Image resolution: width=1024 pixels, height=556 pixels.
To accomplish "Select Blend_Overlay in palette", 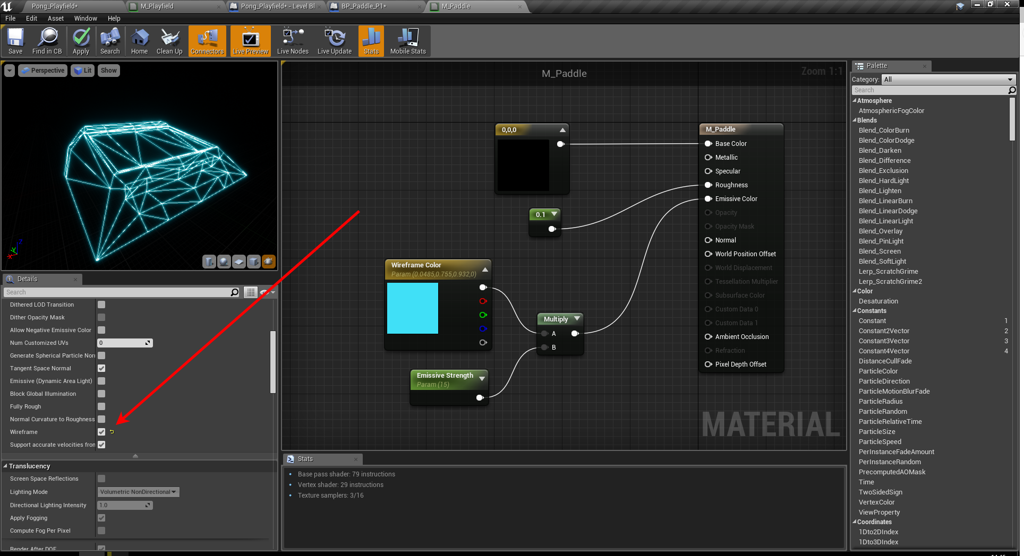I will (x=880, y=231).
